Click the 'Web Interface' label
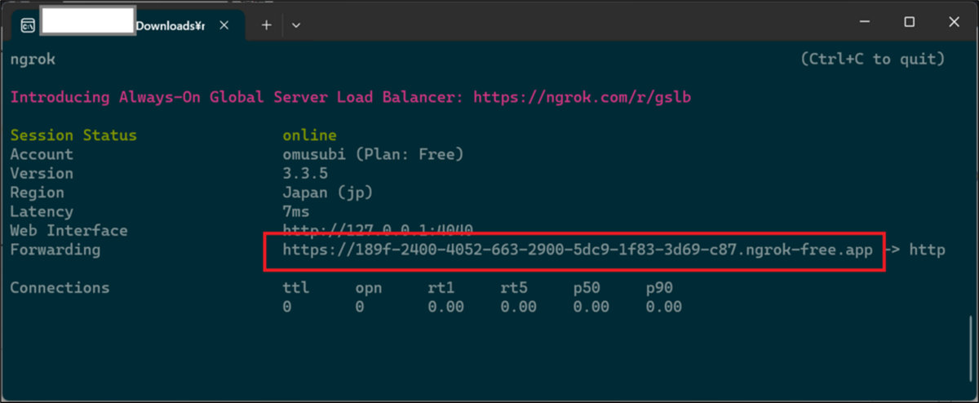 [x=69, y=231]
